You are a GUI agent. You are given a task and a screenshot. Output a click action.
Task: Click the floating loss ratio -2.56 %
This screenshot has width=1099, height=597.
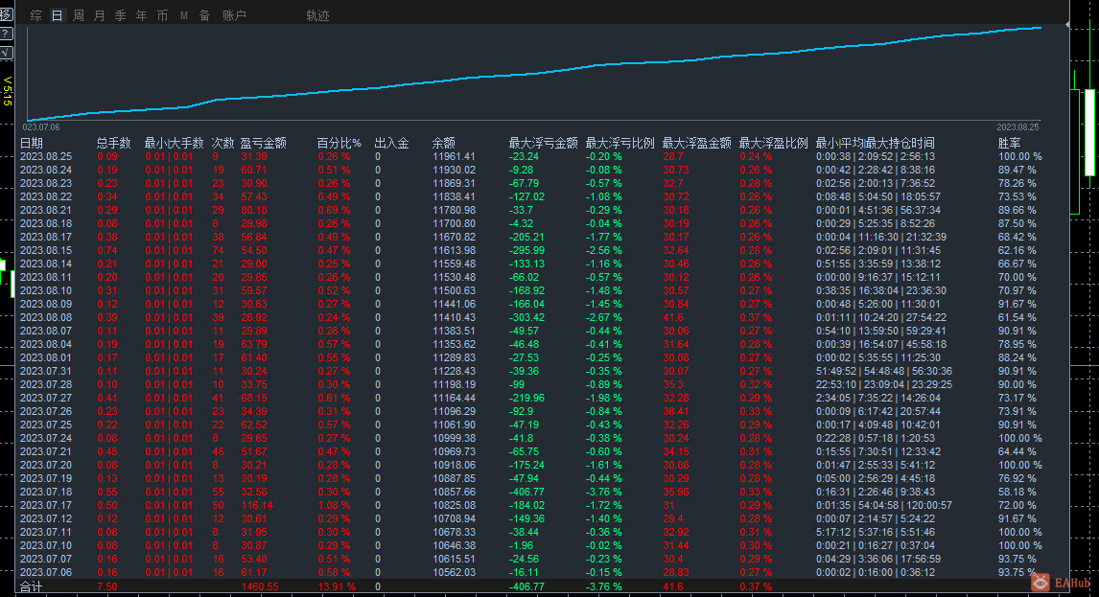603,250
